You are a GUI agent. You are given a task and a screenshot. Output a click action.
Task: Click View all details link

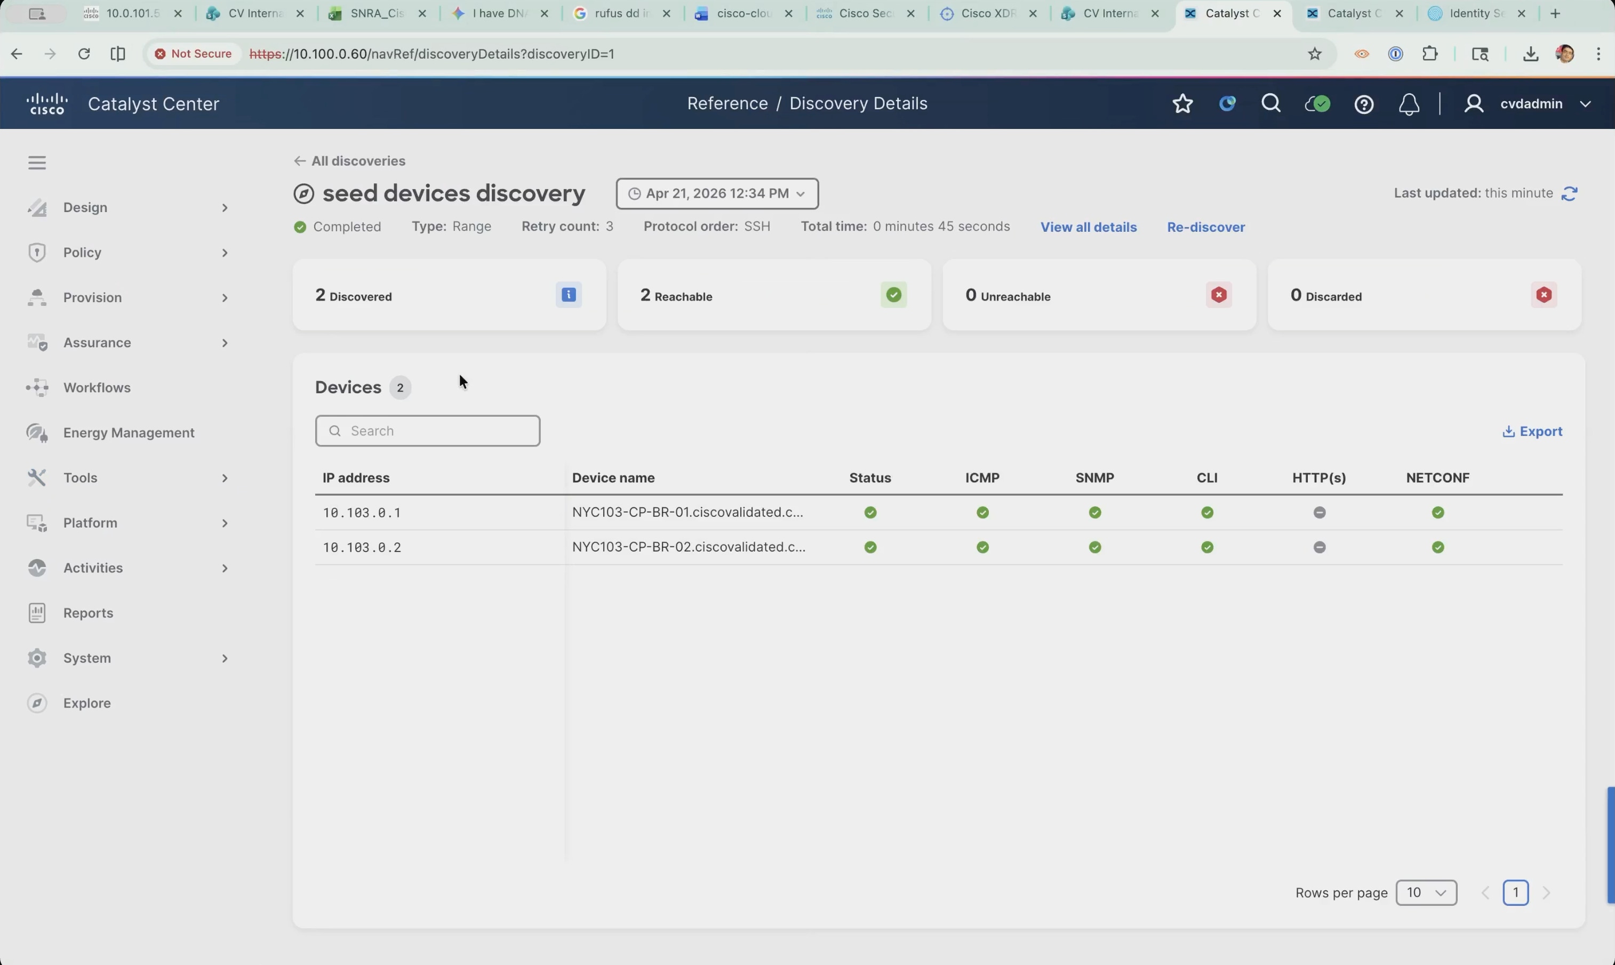(1089, 227)
